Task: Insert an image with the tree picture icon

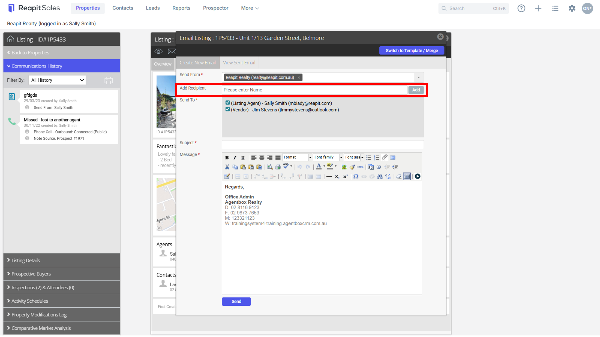Action: (344, 167)
